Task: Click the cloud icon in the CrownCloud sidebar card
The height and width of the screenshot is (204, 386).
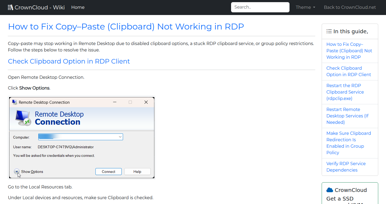Action: click(329, 190)
